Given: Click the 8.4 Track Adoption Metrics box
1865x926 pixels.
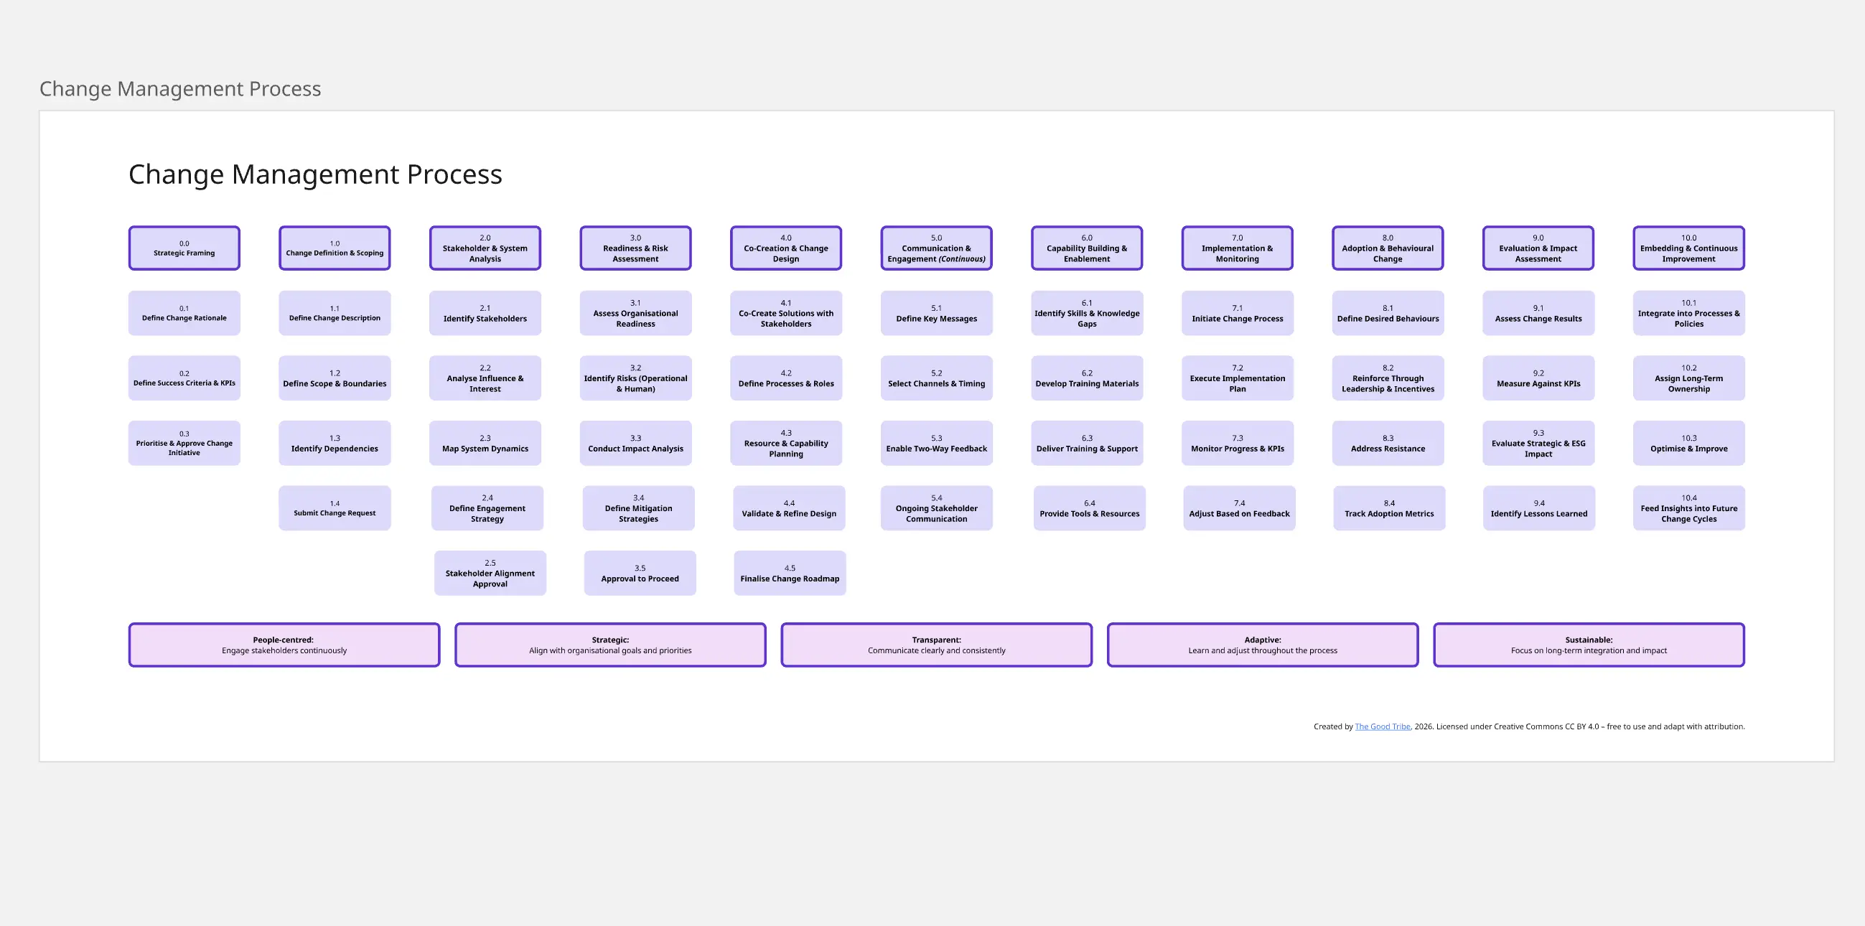Looking at the screenshot, I should coord(1388,508).
